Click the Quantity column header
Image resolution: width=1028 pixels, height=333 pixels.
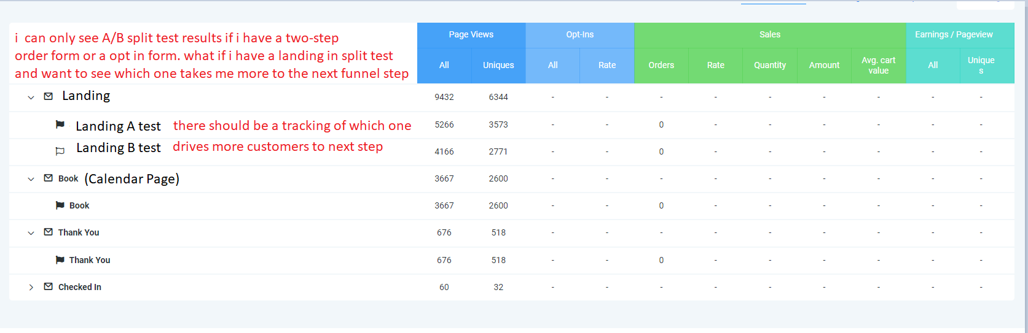pyautogui.click(x=770, y=66)
